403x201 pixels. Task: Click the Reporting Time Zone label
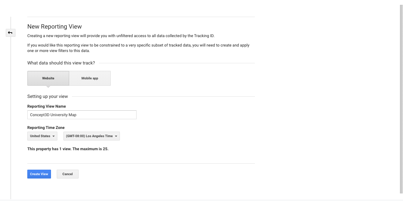[x=46, y=128]
